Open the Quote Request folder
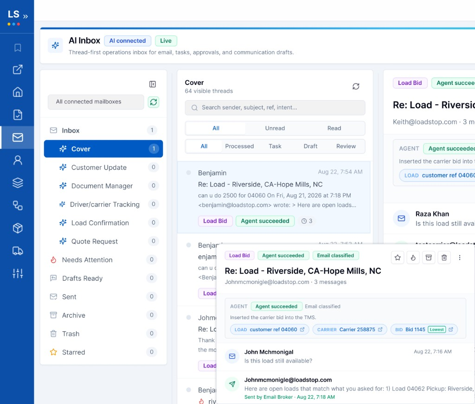The height and width of the screenshot is (404, 475). [x=103, y=241]
